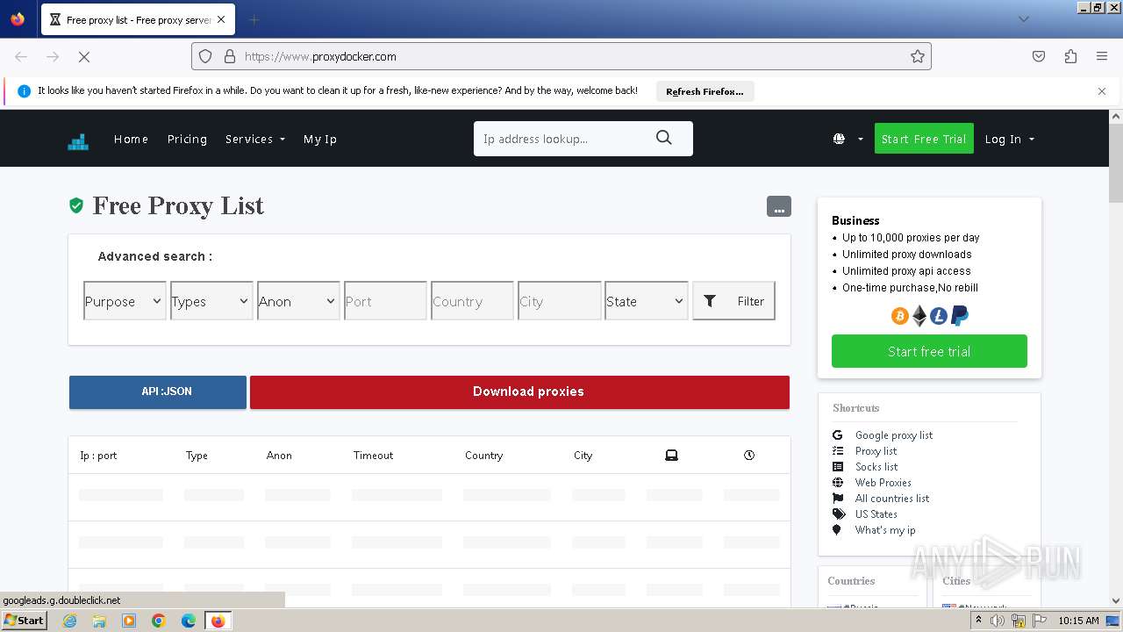Open a new tab with the plus button

click(x=254, y=19)
